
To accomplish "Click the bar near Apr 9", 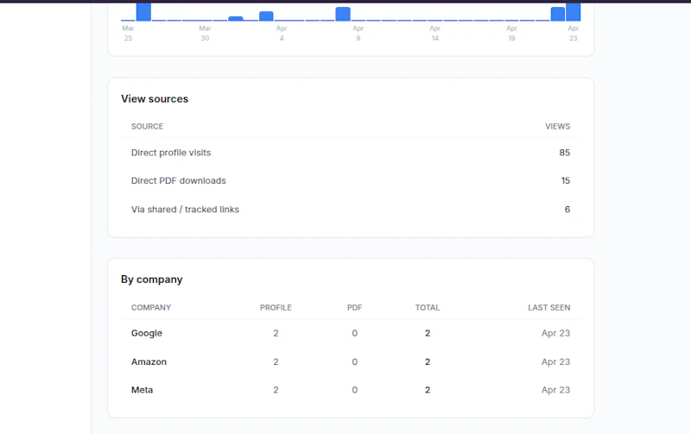I will [343, 14].
